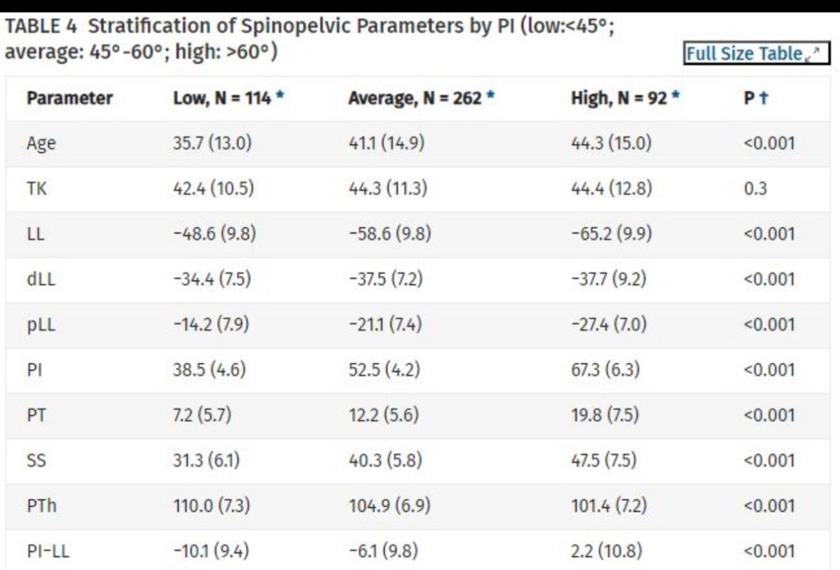Select the Parameter column header
This screenshot has height=570, width=840.
tap(70, 99)
